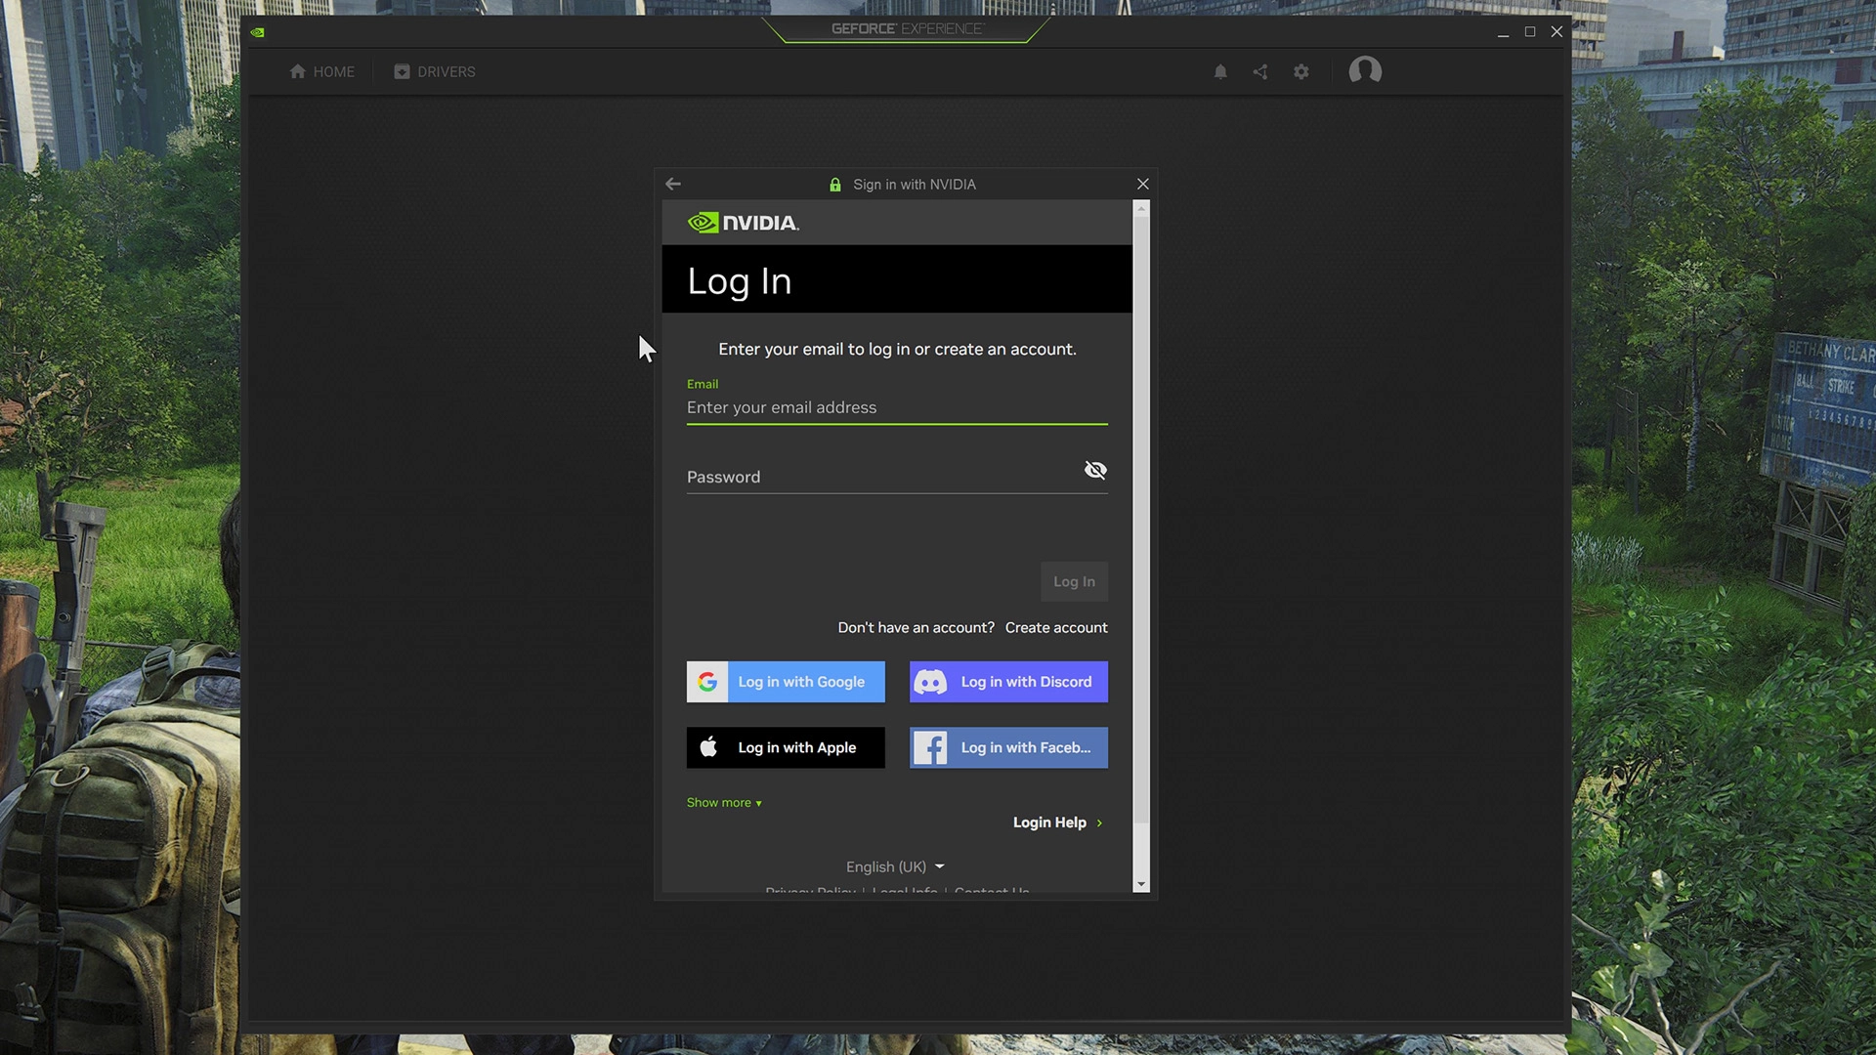Click the scrollbar down arrow in dialog
1876x1055 pixels.
[x=1140, y=885]
